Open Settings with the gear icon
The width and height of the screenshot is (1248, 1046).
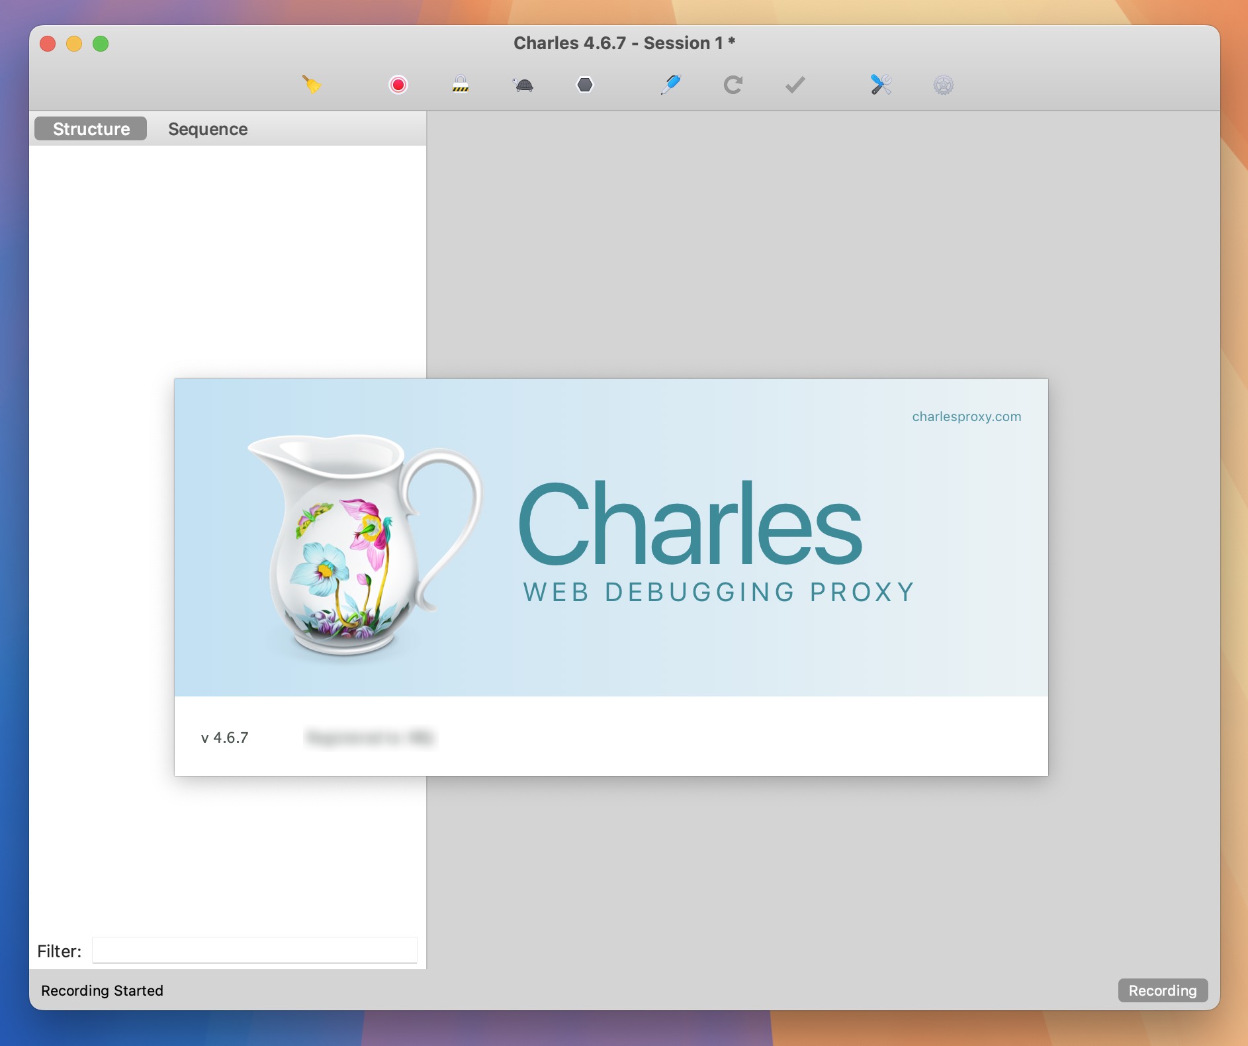click(943, 85)
